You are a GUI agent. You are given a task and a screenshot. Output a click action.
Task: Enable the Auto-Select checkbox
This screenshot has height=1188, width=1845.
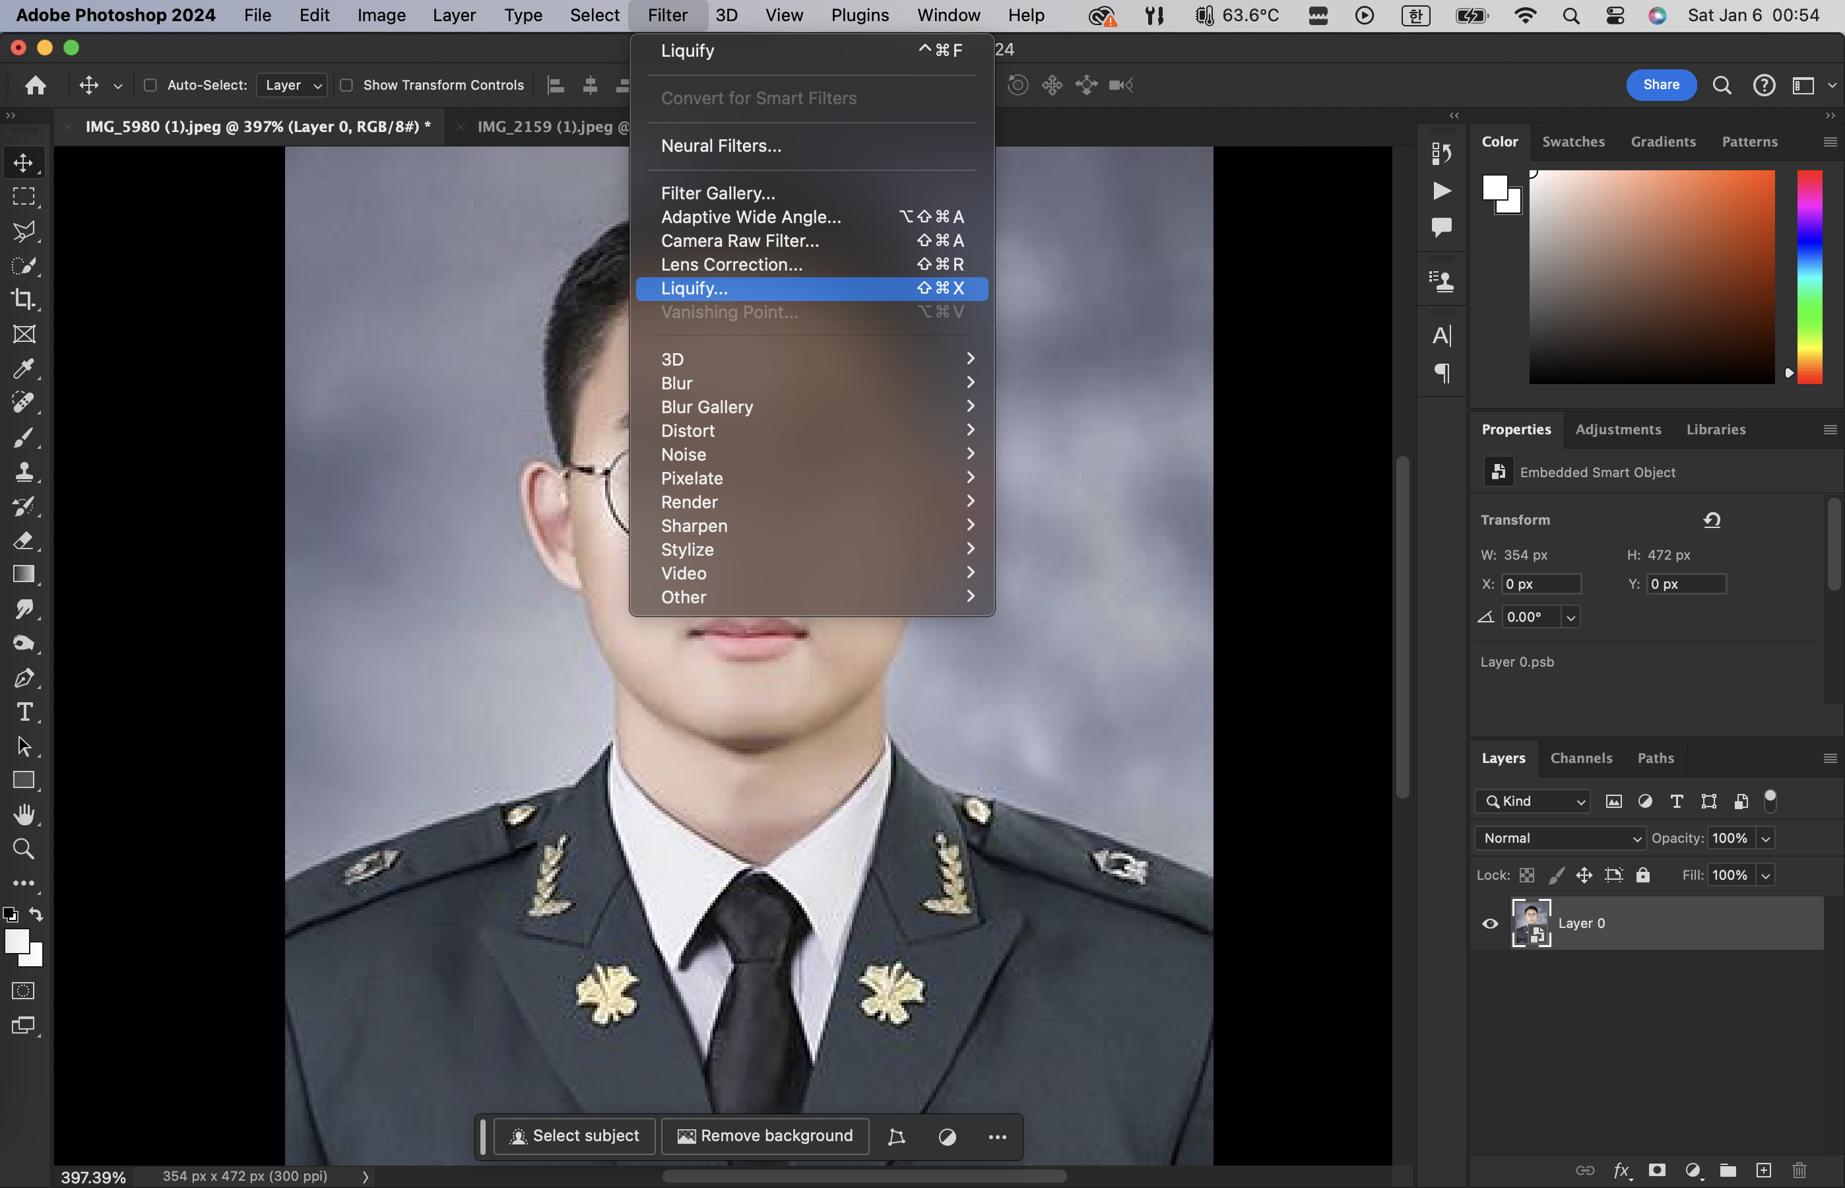coord(150,85)
